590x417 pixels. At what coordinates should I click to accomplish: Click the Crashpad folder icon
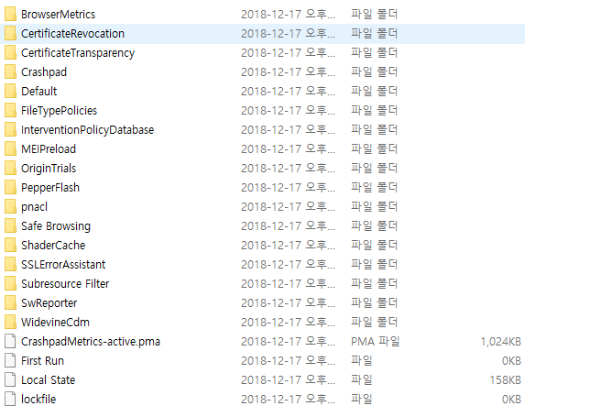click(x=10, y=71)
